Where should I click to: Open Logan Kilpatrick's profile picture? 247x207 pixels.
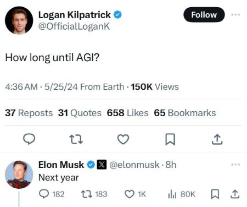(x=19, y=20)
